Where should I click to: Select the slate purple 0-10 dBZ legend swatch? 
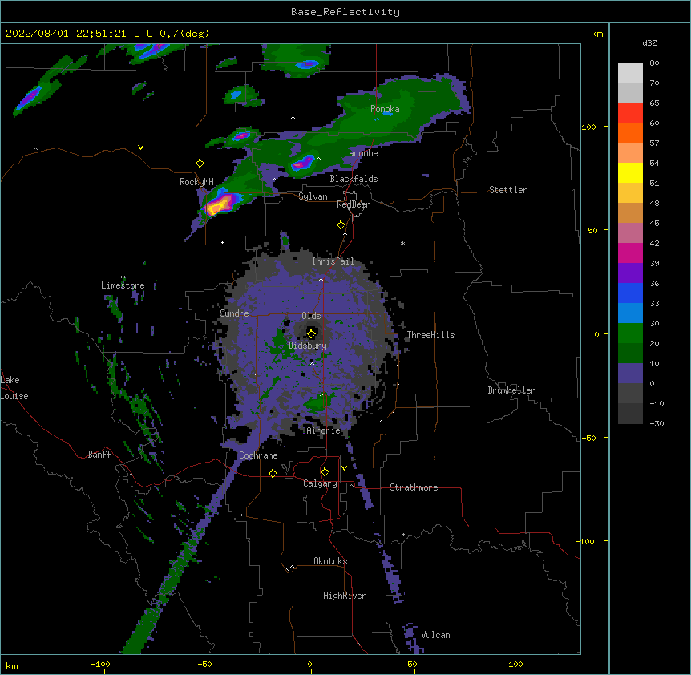click(x=630, y=374)
